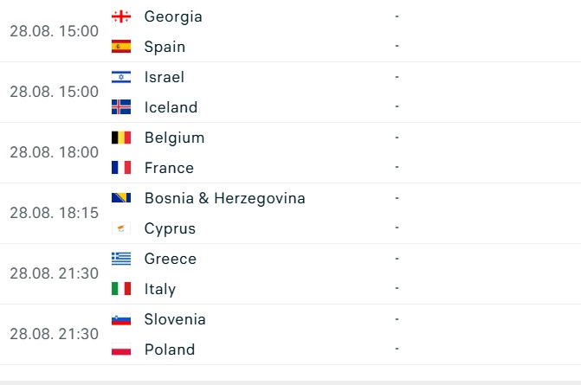
Task: Click the Poland flag icon
Action: 121,349
